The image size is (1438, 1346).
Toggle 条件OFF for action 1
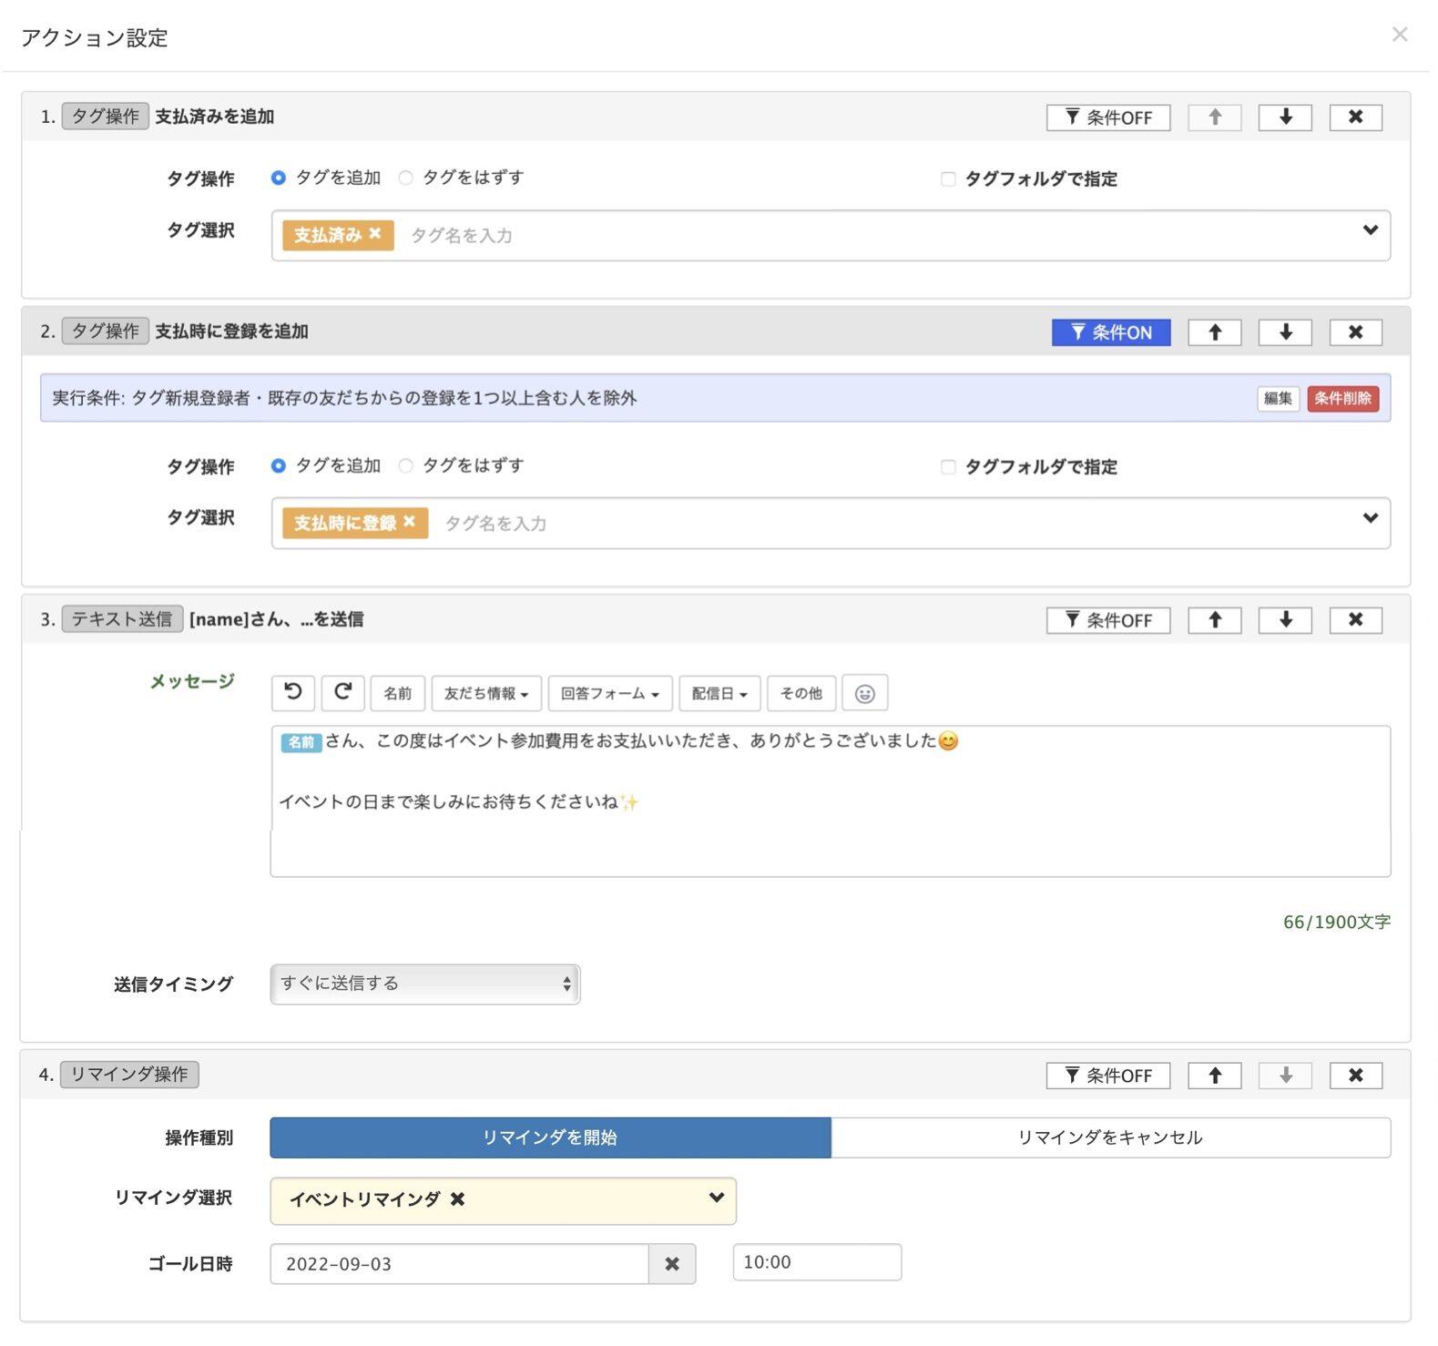[x=1108, y=117]
